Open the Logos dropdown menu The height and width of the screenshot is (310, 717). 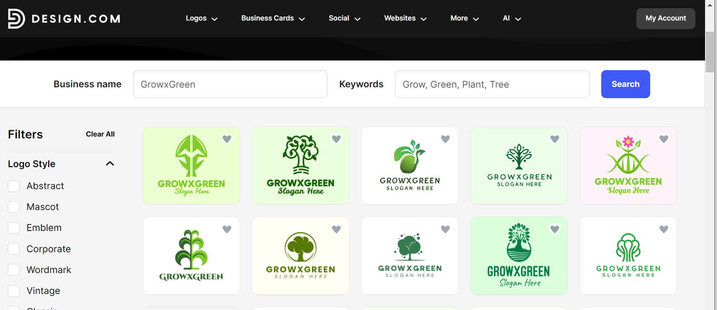[202, 18]
